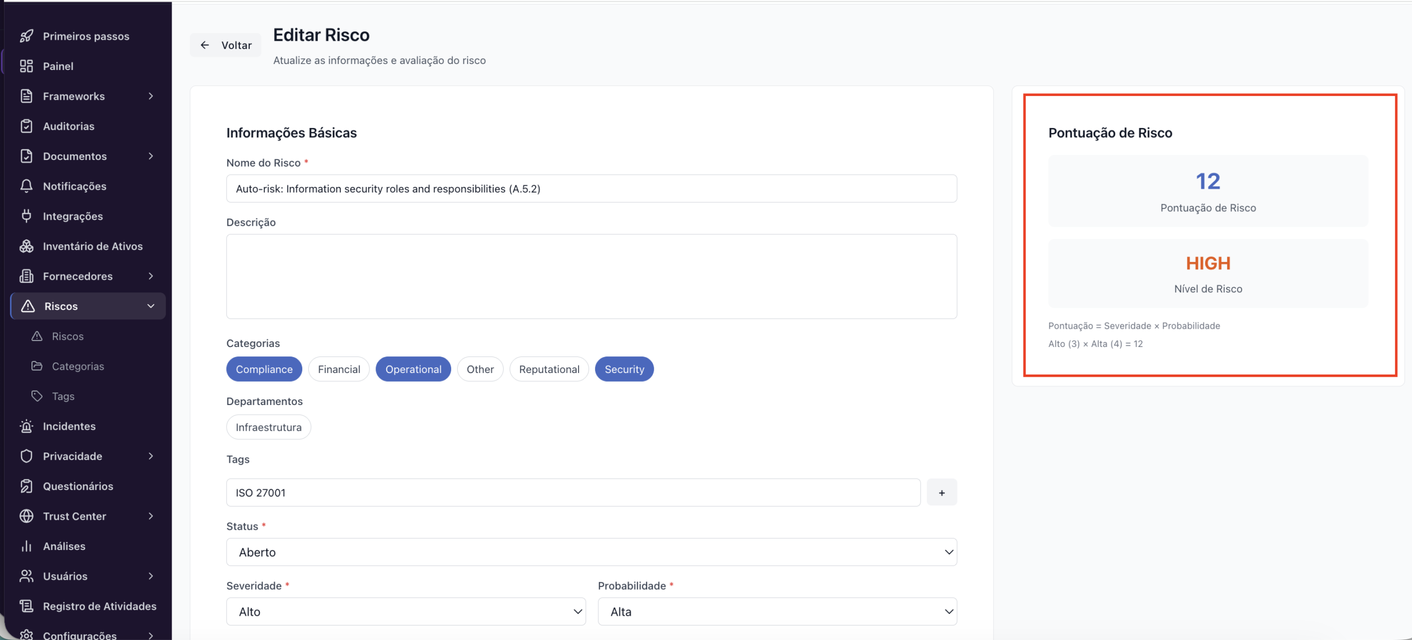This screenshot has height=640, width=1412.
Task: Click the Descrição text area
Action: (591, 276)
